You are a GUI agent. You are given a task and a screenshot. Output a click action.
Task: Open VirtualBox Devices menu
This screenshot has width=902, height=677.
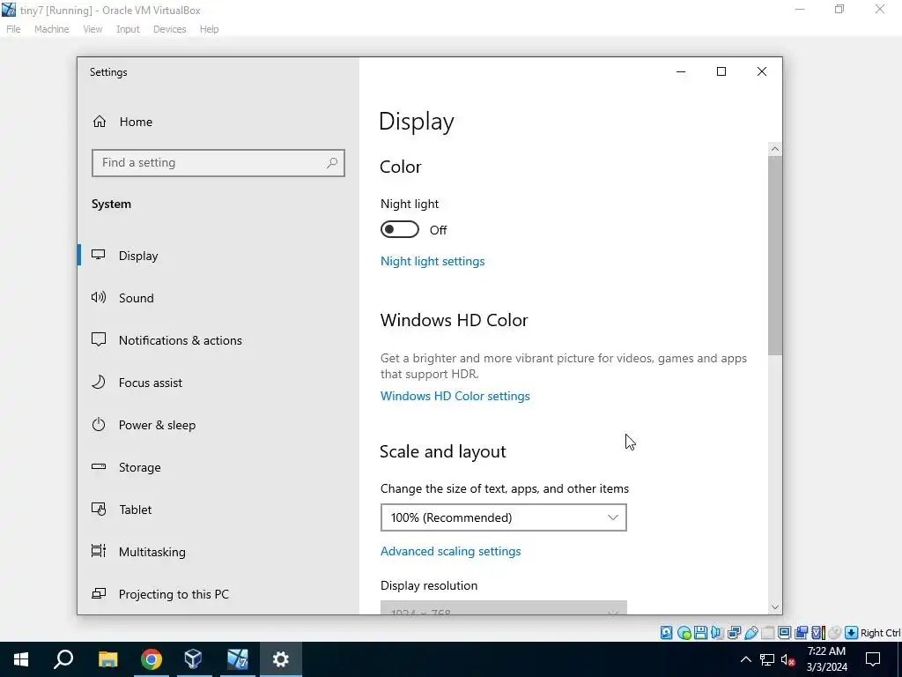coord(170,29)
